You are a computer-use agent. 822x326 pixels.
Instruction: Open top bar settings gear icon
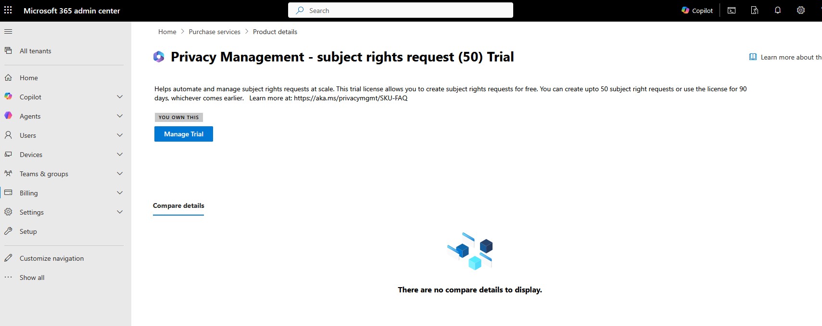[801, 11]
